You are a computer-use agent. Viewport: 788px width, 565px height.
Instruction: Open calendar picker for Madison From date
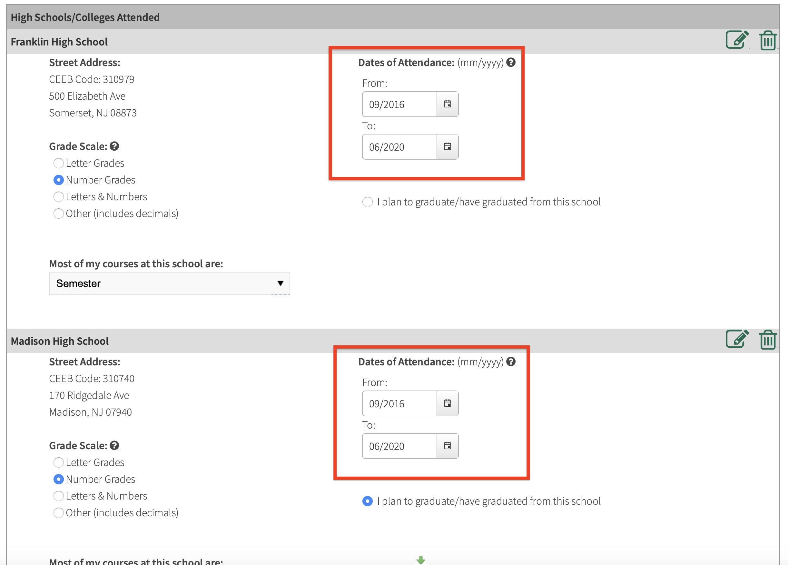coord(447,403)
